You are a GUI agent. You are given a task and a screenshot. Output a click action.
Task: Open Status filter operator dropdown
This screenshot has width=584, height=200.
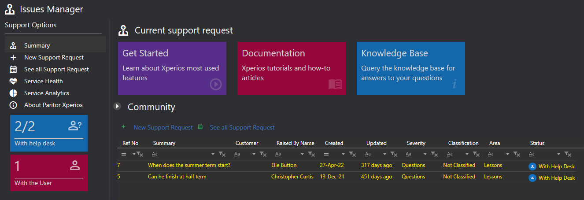pyautogui.click(x=559, y=154)
